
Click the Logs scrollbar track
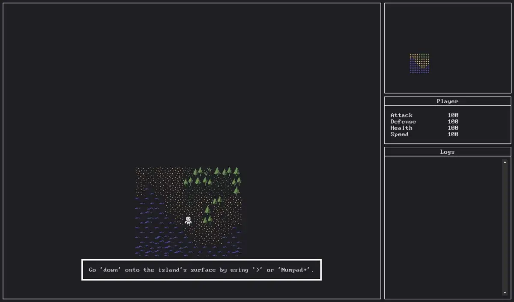[505, 227]
